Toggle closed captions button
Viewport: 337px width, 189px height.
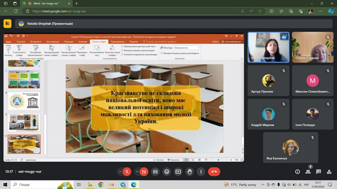tap(155, 172)
